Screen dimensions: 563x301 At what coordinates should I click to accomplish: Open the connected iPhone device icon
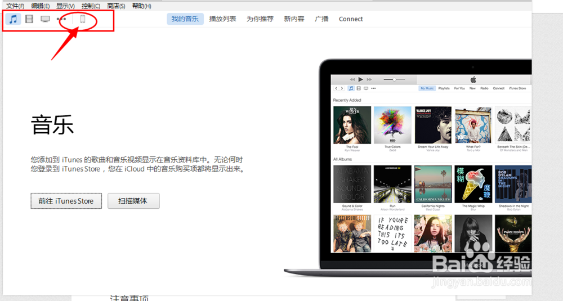tap(83, 19)
